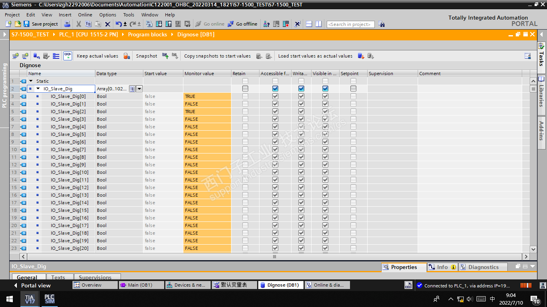Click the Cross-references icon
Screen dimensions: 547x307
click(298, 24)
